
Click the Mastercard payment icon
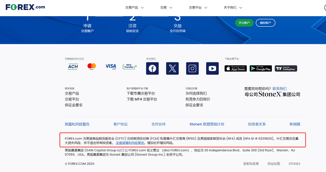[x=92, y=67]
